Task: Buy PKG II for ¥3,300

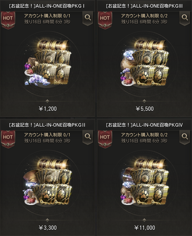Action: pos(48,228)
